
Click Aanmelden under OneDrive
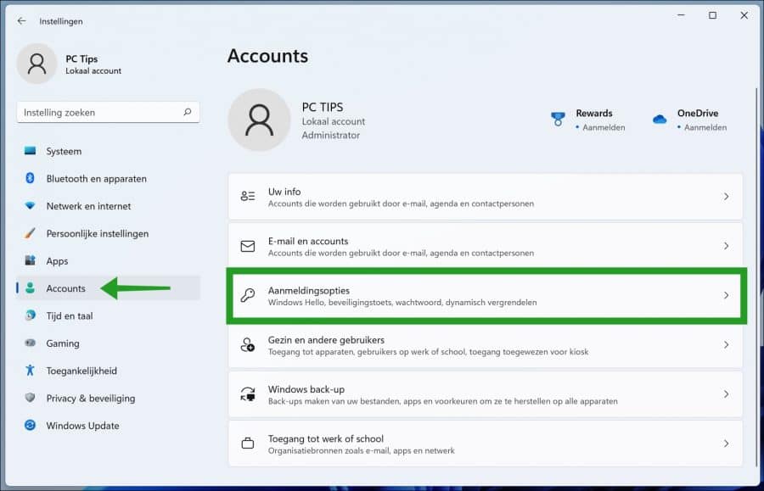click(705, 129)
